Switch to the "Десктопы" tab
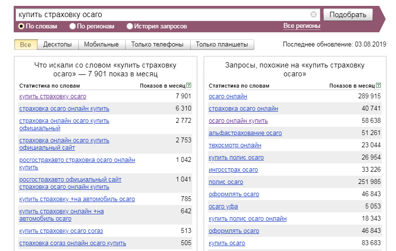This screenshot has height=251, width=396. tap(57, 45)
